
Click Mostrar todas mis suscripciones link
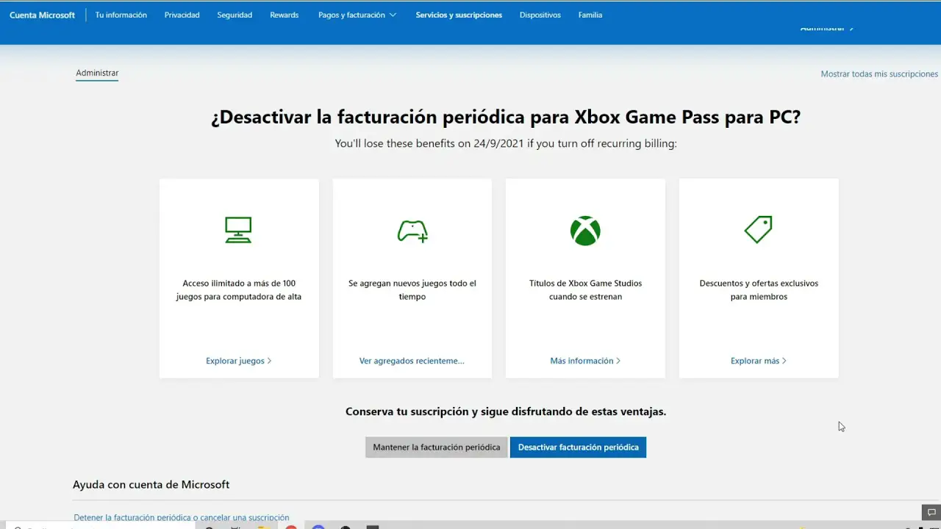click(879, 74)
